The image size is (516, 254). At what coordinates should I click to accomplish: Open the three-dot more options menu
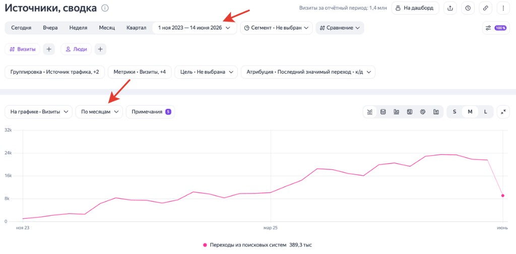[503, 8]
